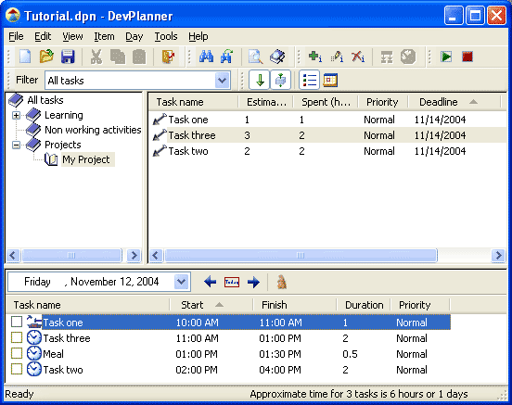Go to previous day with blue left arrow

210,282
